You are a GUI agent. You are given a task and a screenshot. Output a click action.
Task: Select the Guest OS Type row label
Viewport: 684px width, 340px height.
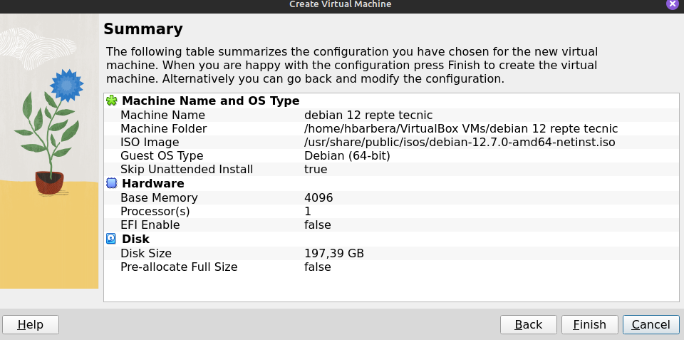point(162,156)
